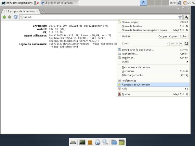The width and height of the screenshot is (195, 146).
Task: Open Historique from the menu
Action: [x=153, y=71]
